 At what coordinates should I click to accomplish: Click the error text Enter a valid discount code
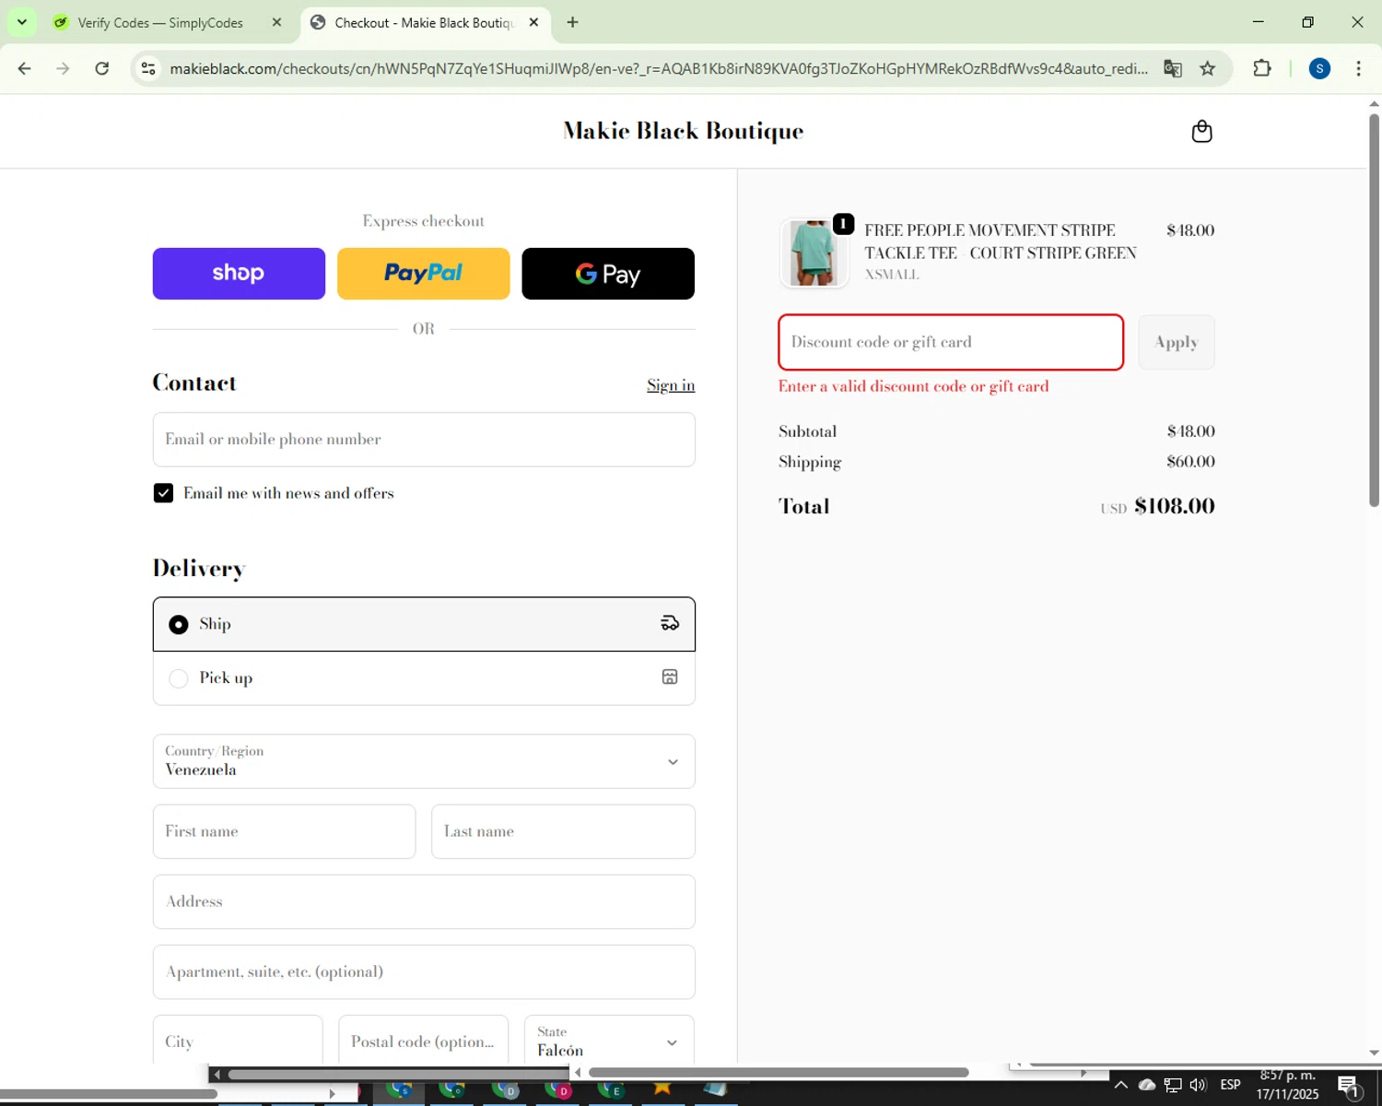coord(913,386)
